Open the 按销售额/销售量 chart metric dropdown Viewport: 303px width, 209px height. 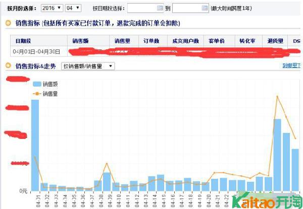pos(88,66)
